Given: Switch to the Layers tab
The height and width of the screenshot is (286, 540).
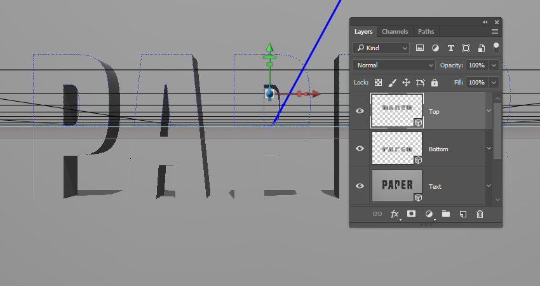Looking at the screenshot, I should 363,31.
